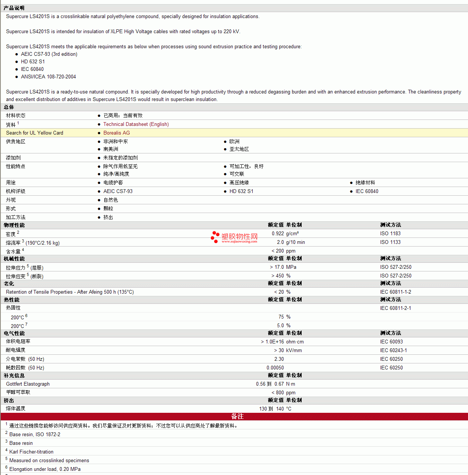This screenshot has height=475, width=468.
Task: Select the Base resin, ISO 1872-2 footnote
Action: click(x=35, y=434)
